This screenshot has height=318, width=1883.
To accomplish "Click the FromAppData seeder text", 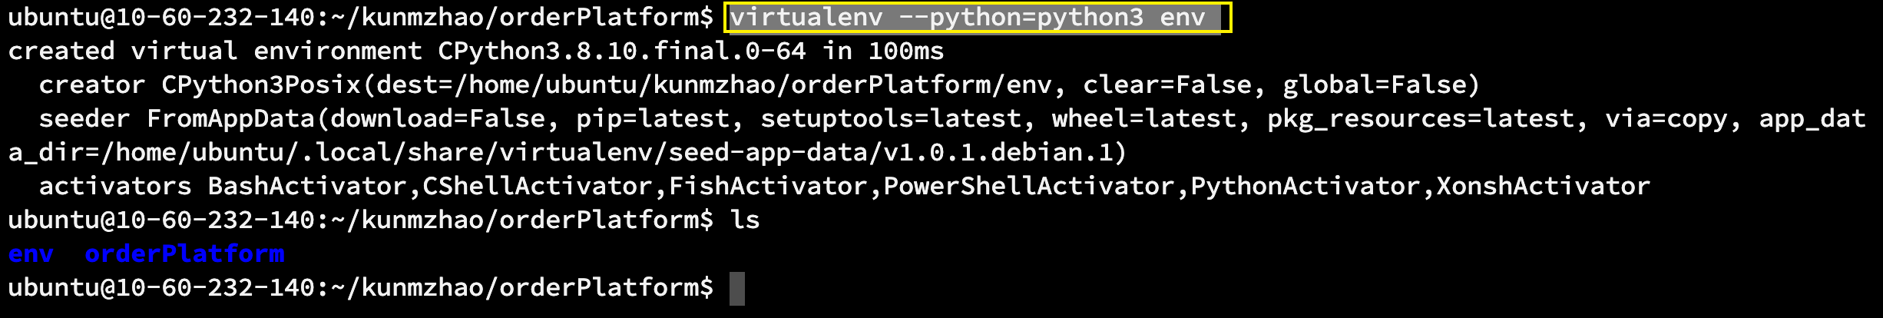I will [x=231, y=119].
